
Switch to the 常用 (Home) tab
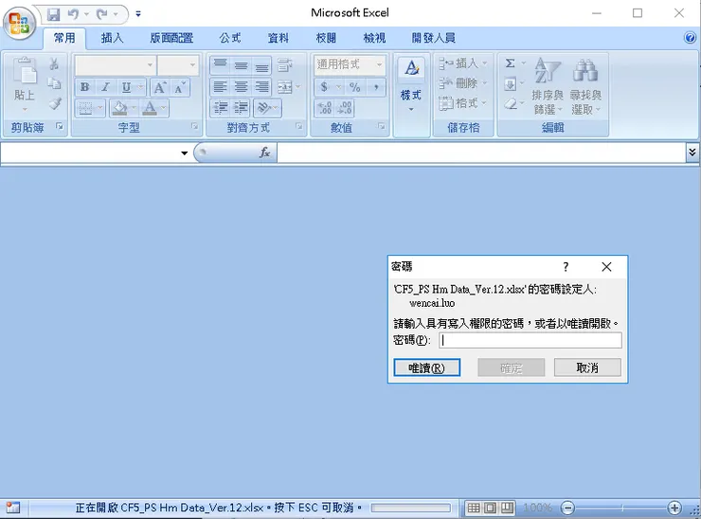[64, 38]
